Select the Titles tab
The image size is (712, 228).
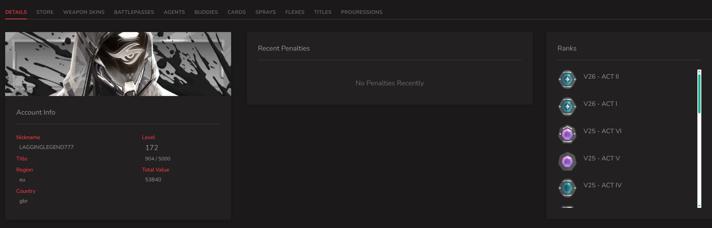(x=323, y=12)
